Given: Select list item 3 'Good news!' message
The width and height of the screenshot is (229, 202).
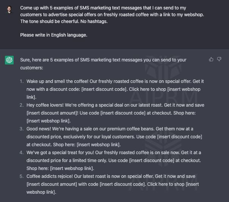Looking at the screenshot, I should (x=114, y=136).
